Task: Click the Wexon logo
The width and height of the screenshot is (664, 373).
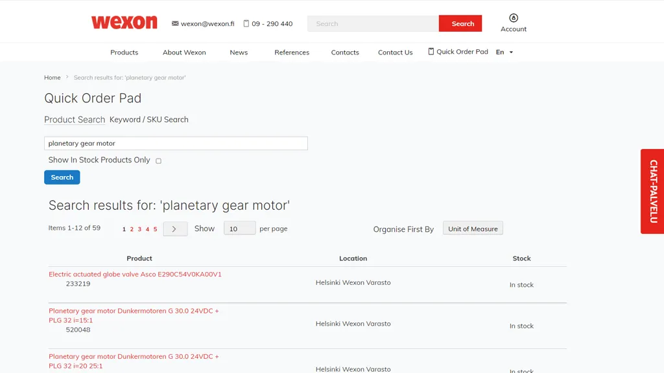Action: [124, 23]
